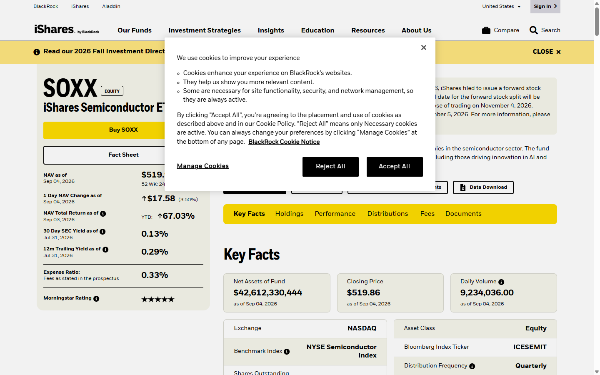Image resolution: width=600 pixels, height=375 pixels.
Task: Click the Sign In button
Action: pyautogui.click(x=545, y=6)
